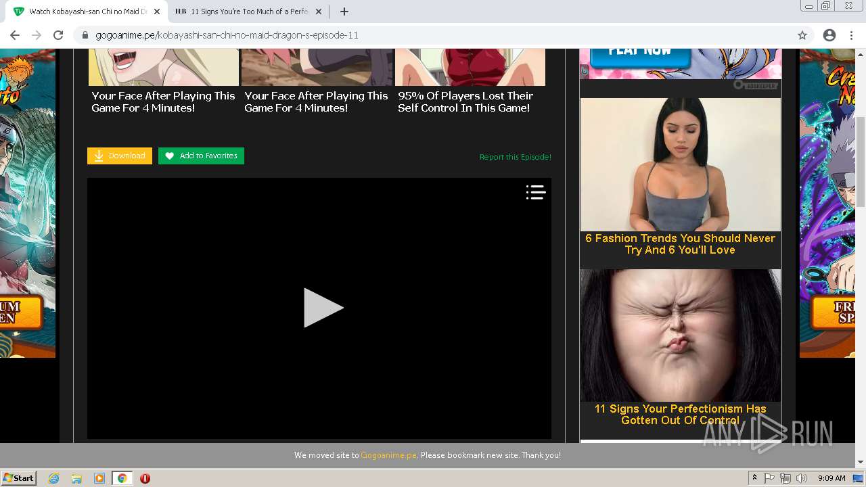The image size is (866, 487).
Task: Click Add to Favorites button
Action: [x=201, y=156]
